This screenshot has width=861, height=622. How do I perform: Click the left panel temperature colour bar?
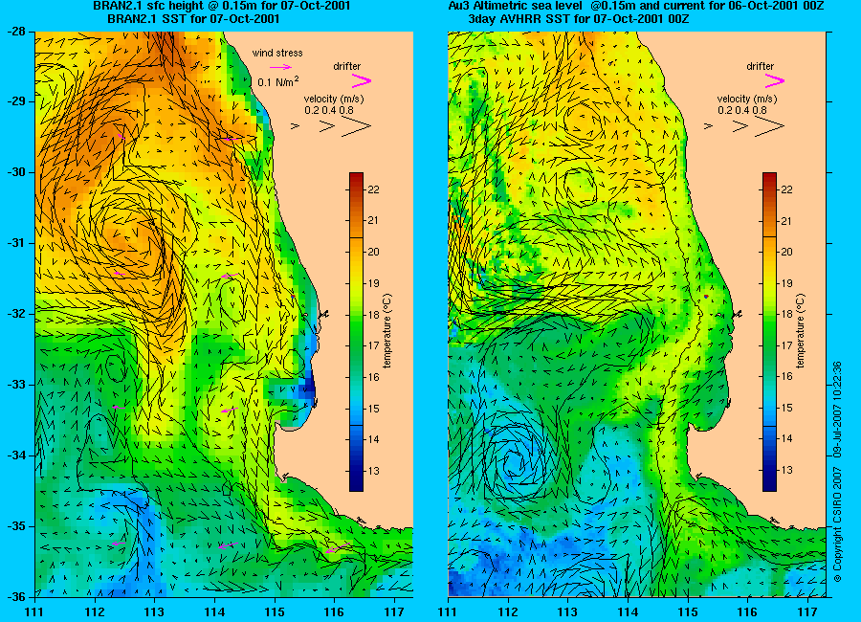357,332
